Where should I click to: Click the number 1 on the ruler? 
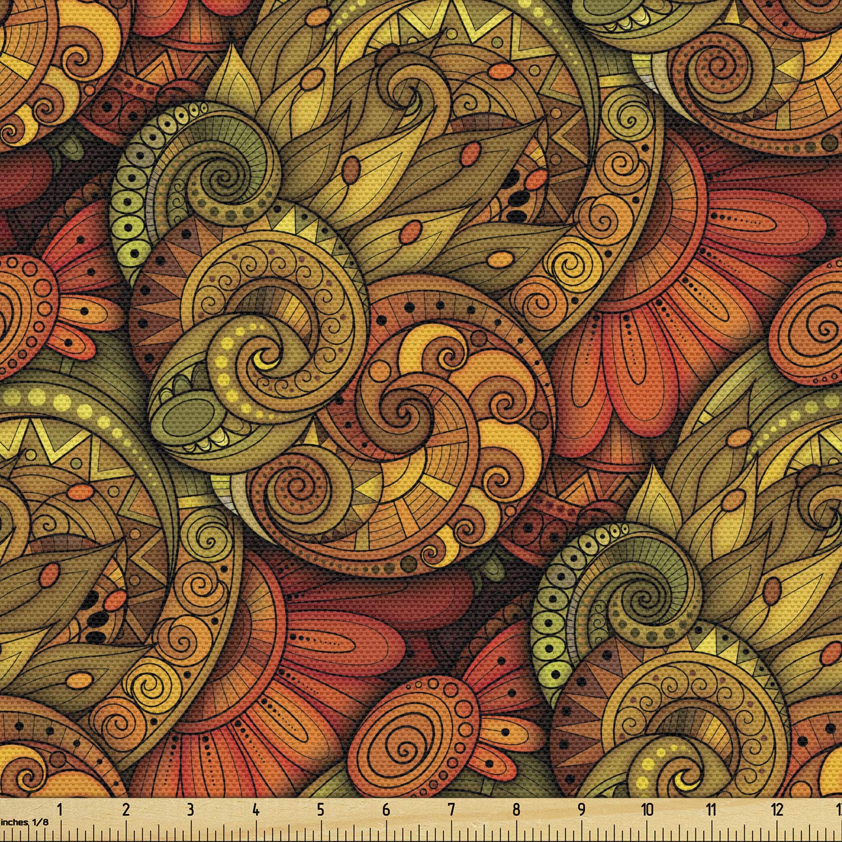pos(60,810)
